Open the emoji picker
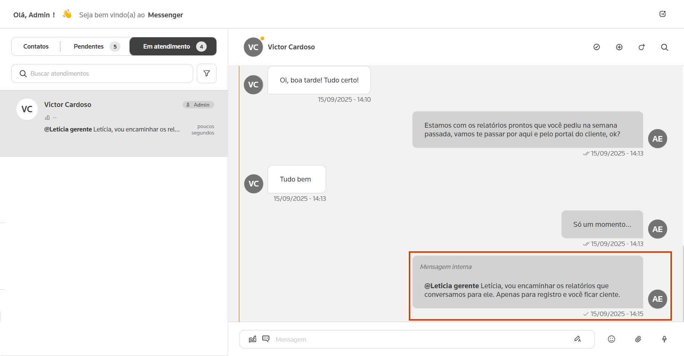The width and height of the screenshot is (684, 356). (x=611, y=339)
